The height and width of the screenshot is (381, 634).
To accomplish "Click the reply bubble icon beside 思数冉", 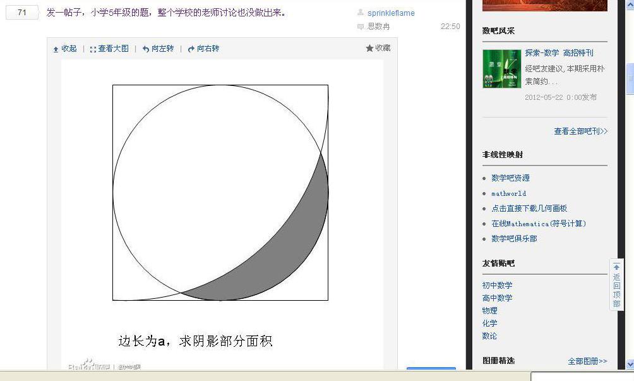I will [361, 27].
